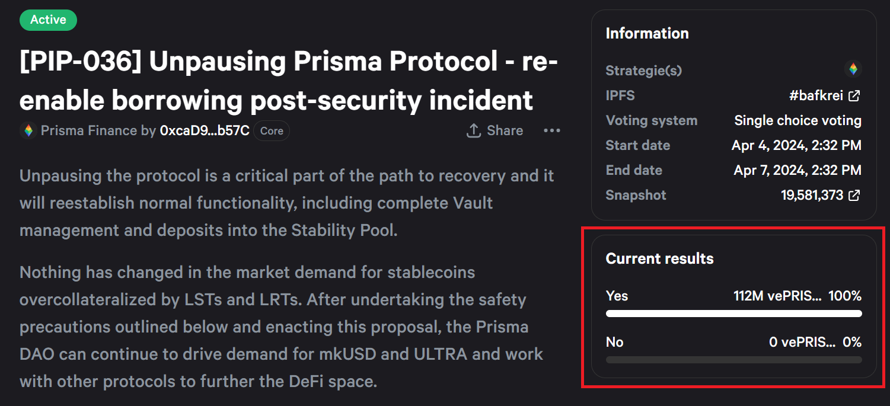
Task: Click the Share upload icon
Action: pos(473,130)
